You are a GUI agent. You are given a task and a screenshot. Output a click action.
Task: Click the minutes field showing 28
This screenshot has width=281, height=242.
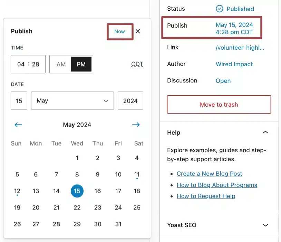36,64
